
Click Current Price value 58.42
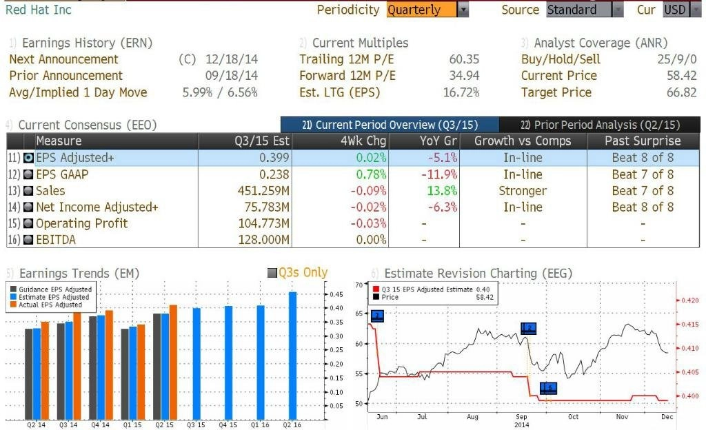pos(682,76)
